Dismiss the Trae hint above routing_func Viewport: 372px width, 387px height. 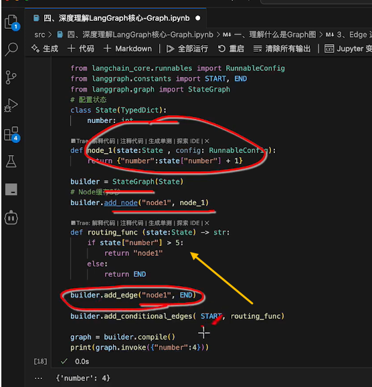click(x=207, y=223)
